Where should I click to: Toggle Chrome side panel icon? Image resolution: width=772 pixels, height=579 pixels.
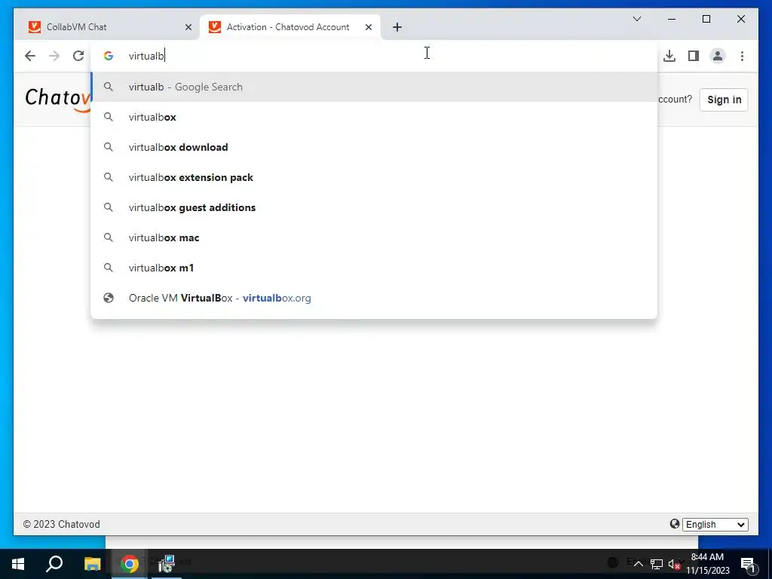(694, 56)
